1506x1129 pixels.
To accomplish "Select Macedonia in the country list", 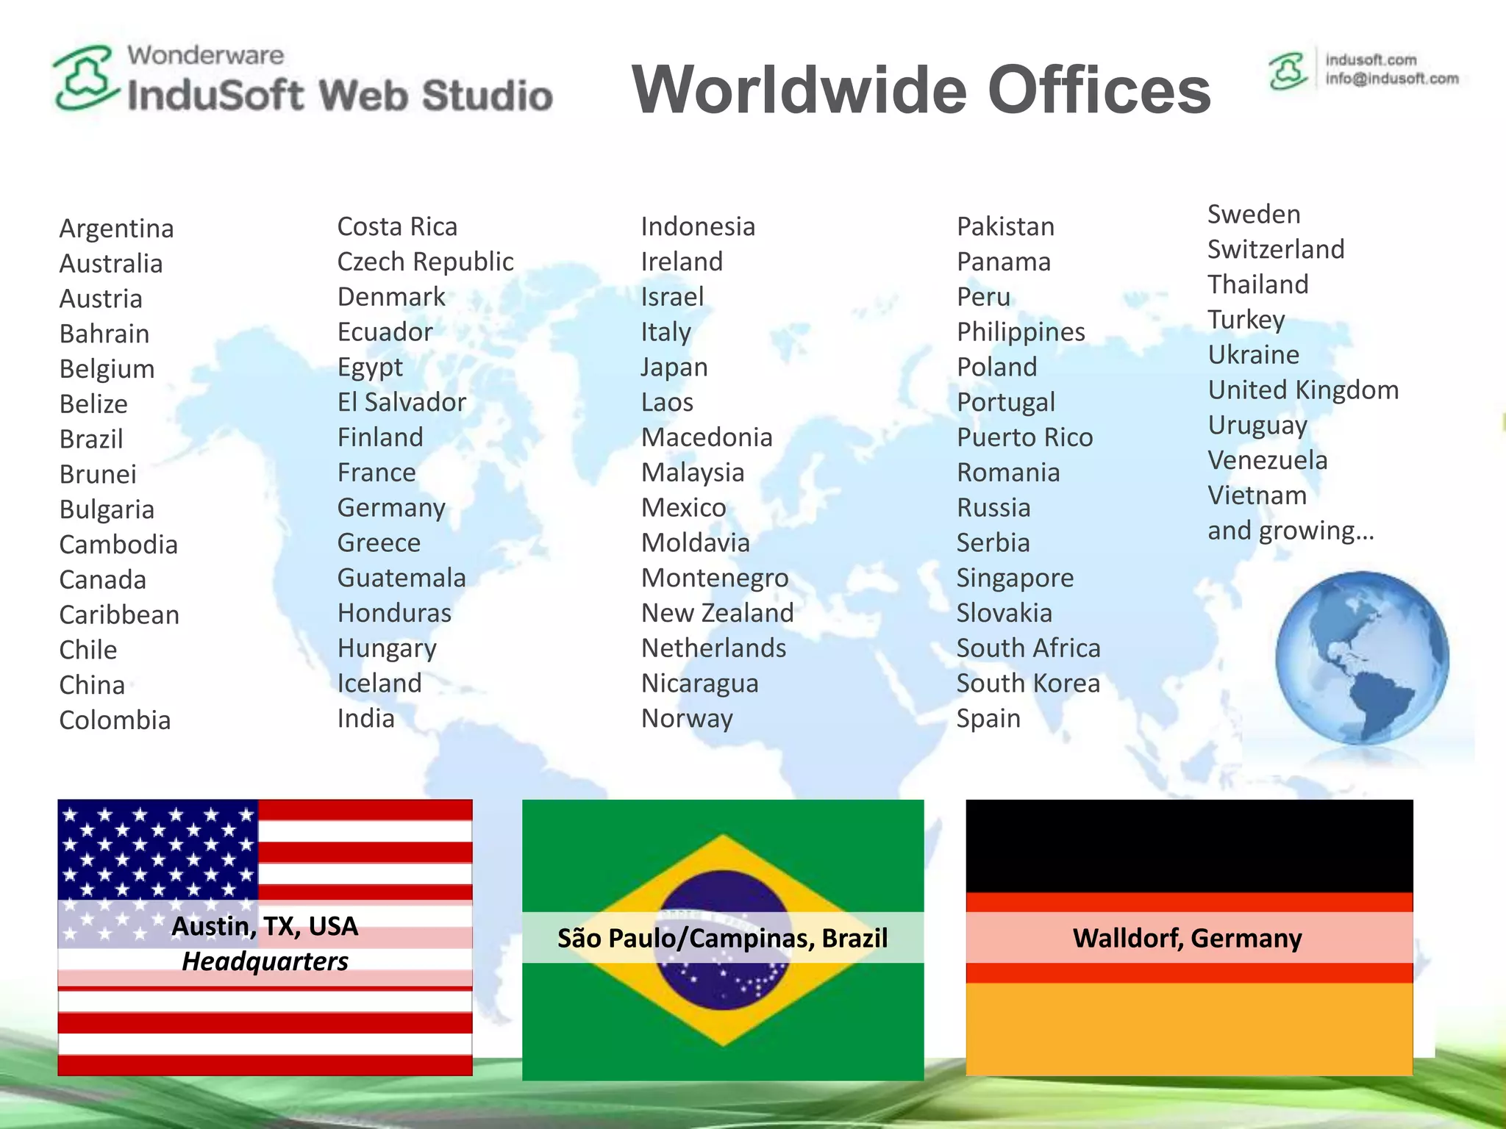I will [707, 437].
